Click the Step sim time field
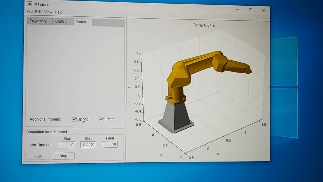 click(x=88, y=145)
